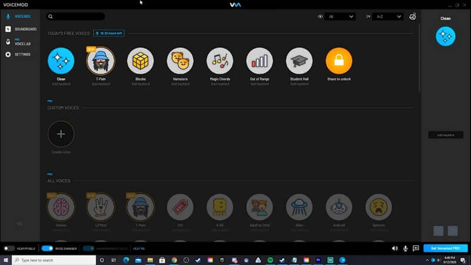This screenshot has height=265, width=471.
Task: Click the speaker volume icon in bottom bar
Action: [394, 248]
